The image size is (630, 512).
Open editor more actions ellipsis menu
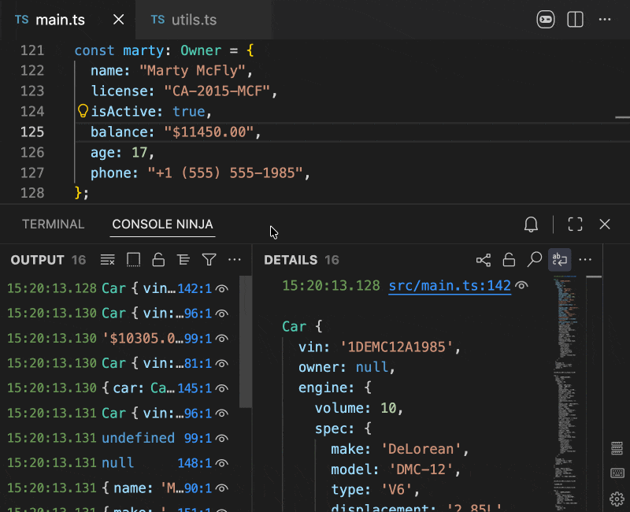pyautogui.click(x=605, y=20)
